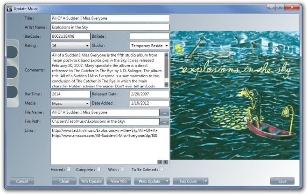Click into the Artist Name field
Viewport: 308px width, 195px height.
(110, 27)
